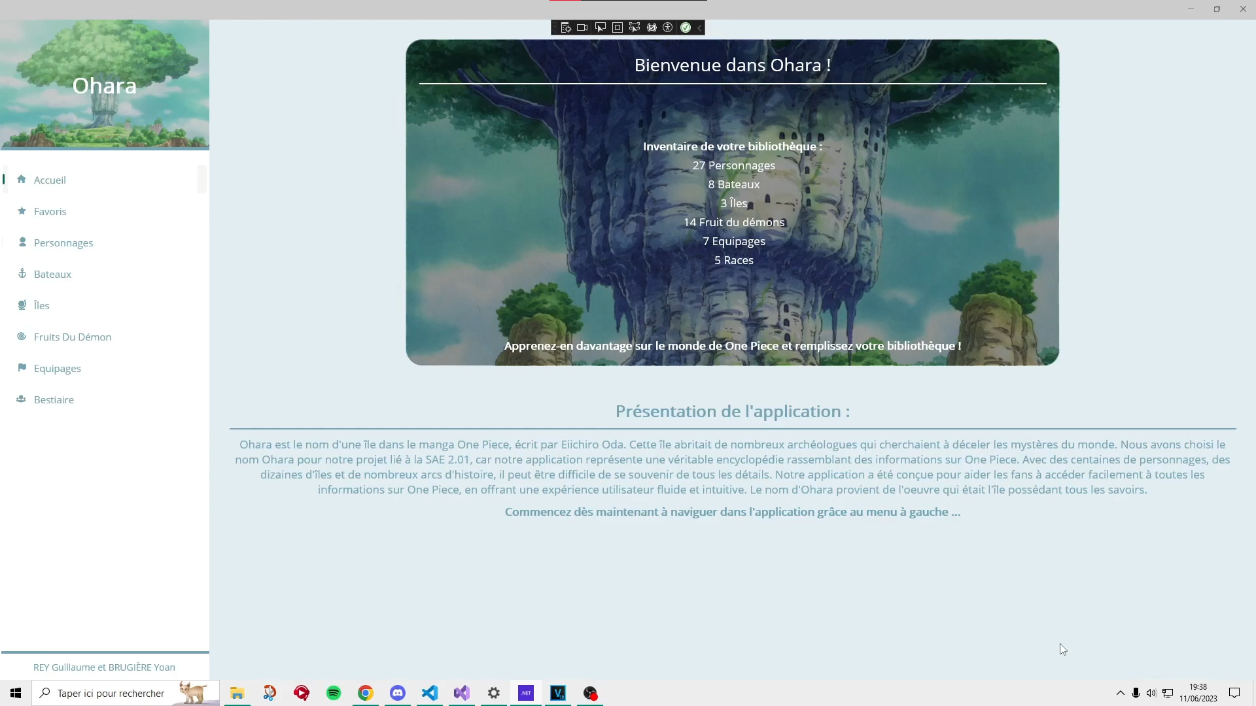Open the Accueil menu item

click(105, 180)
